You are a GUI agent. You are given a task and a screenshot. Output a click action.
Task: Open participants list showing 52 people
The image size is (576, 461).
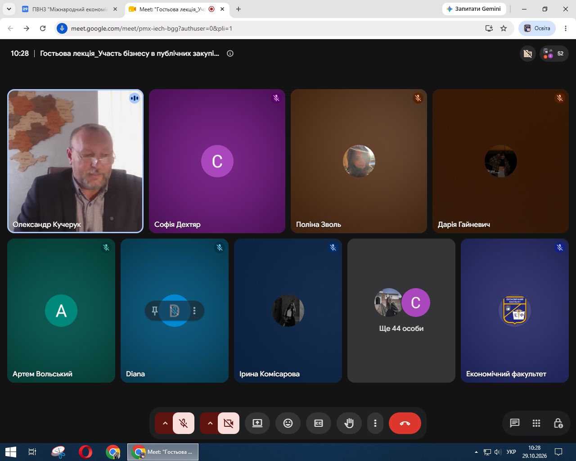click(x=554, y=54)
